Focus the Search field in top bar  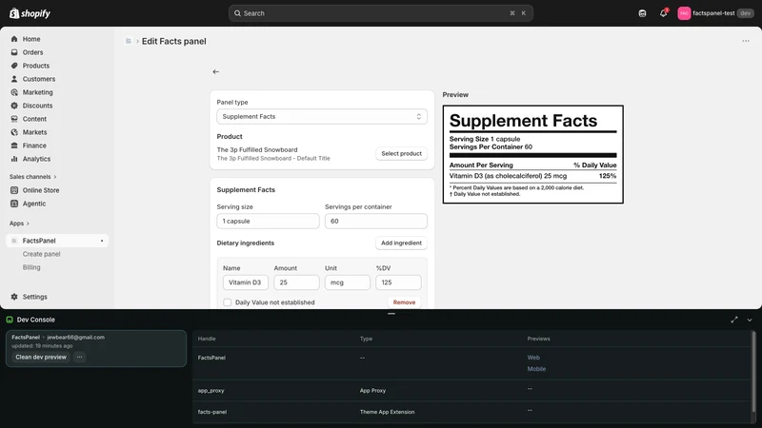point(380,13)
